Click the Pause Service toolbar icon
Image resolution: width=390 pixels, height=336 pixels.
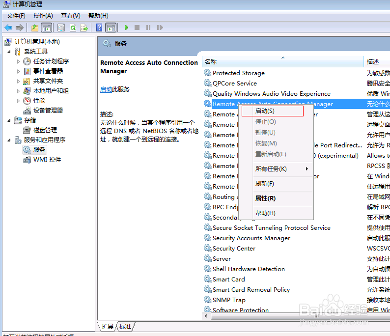pyautogui.click(x=148, y=28)
